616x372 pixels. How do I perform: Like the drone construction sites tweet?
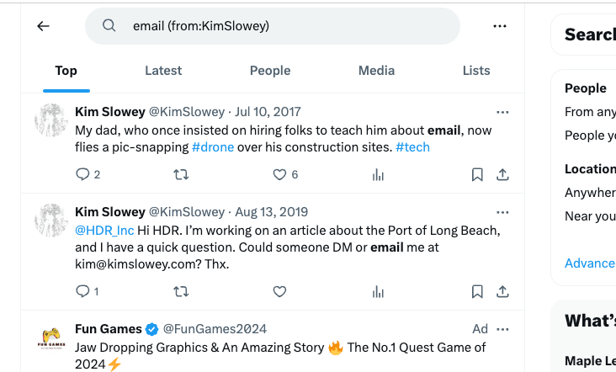(280, 174)
